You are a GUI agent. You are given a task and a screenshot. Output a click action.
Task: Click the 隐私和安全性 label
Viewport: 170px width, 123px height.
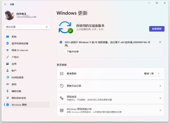(x=19, y=98)
